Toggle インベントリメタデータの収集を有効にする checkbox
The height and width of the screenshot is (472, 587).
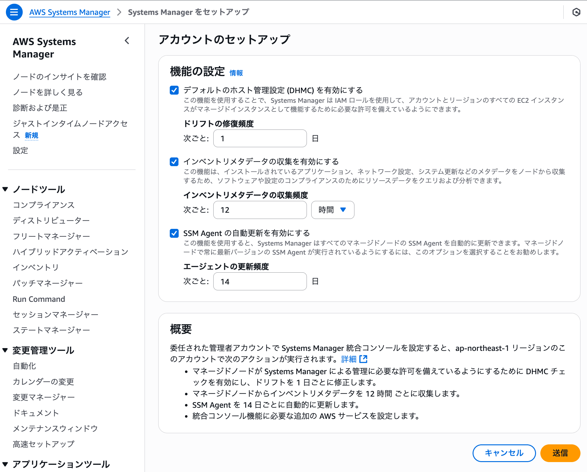click(x=174, y=162)
